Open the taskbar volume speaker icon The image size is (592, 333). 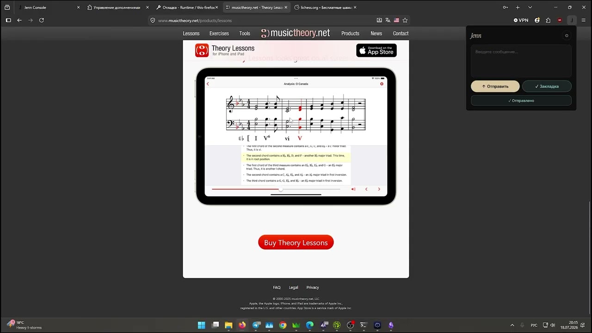[552, 325]
